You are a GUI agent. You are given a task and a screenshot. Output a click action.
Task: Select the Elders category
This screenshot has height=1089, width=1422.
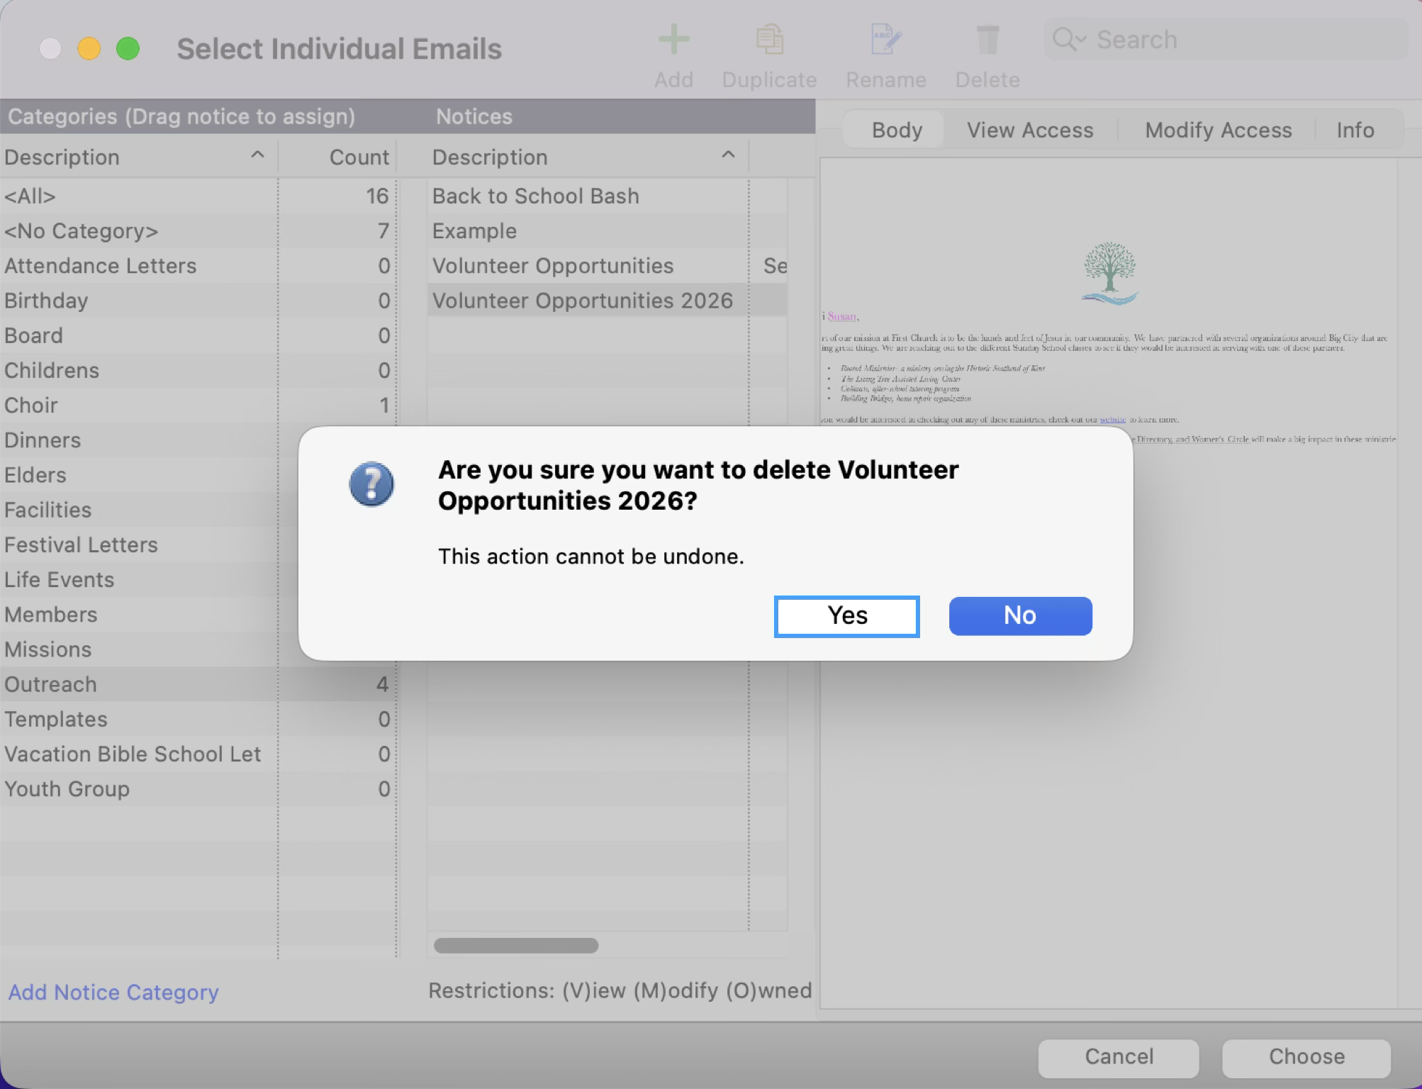point(149,475)
